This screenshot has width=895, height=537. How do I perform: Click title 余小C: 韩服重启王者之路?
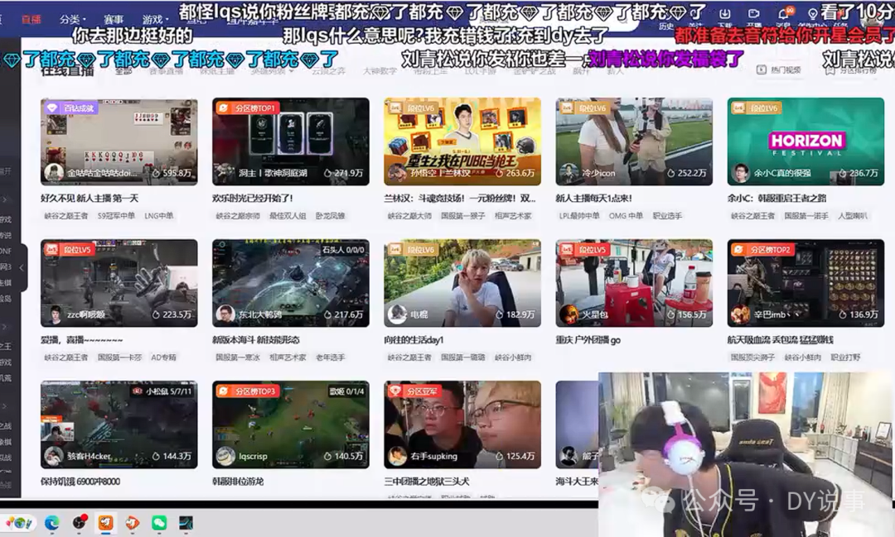click(x=776, y=199)
